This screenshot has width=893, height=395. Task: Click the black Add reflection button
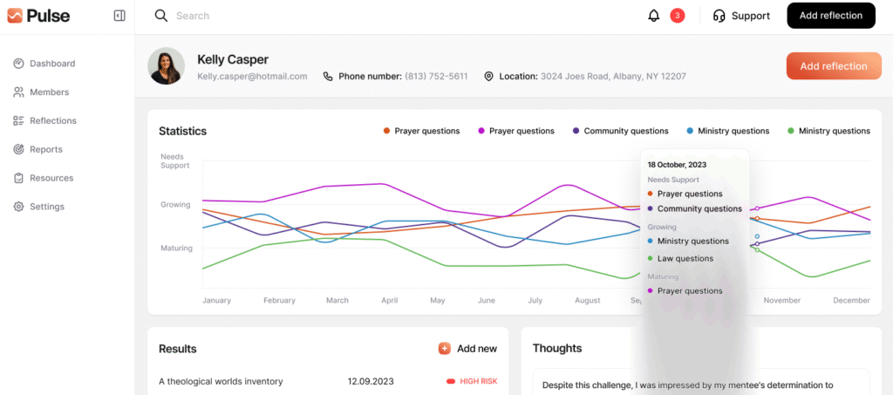(830, 16)
